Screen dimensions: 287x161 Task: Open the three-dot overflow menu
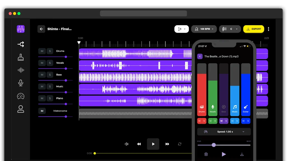click(x=269, y=29)
